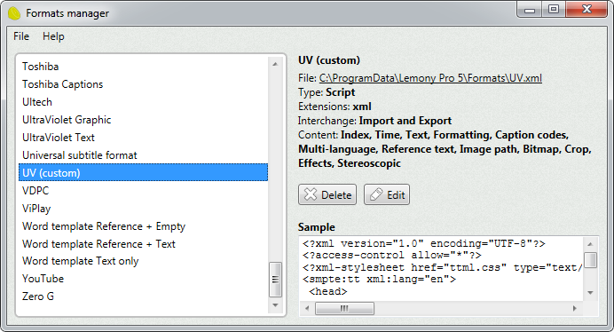Maximize the Formats manager window
The height and width of the screenshot is (332, 614).
(554, 10)
